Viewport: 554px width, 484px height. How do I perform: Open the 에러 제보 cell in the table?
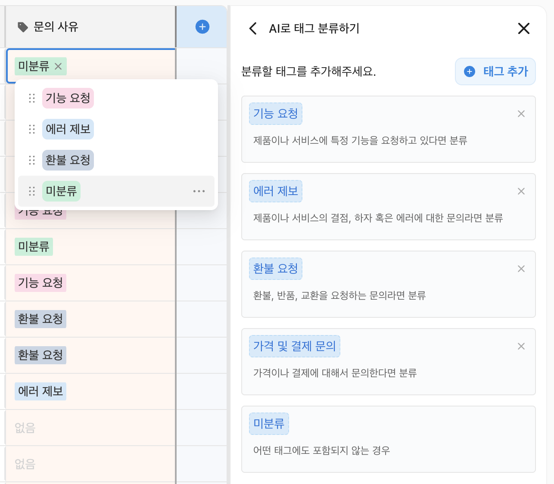pos(90,391)
